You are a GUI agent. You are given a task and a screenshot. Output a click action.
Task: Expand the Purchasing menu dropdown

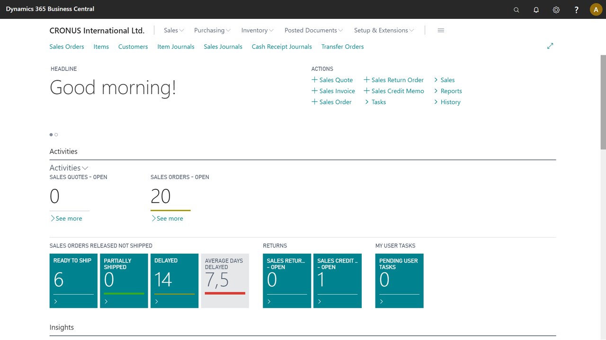[x=212, y=30]
